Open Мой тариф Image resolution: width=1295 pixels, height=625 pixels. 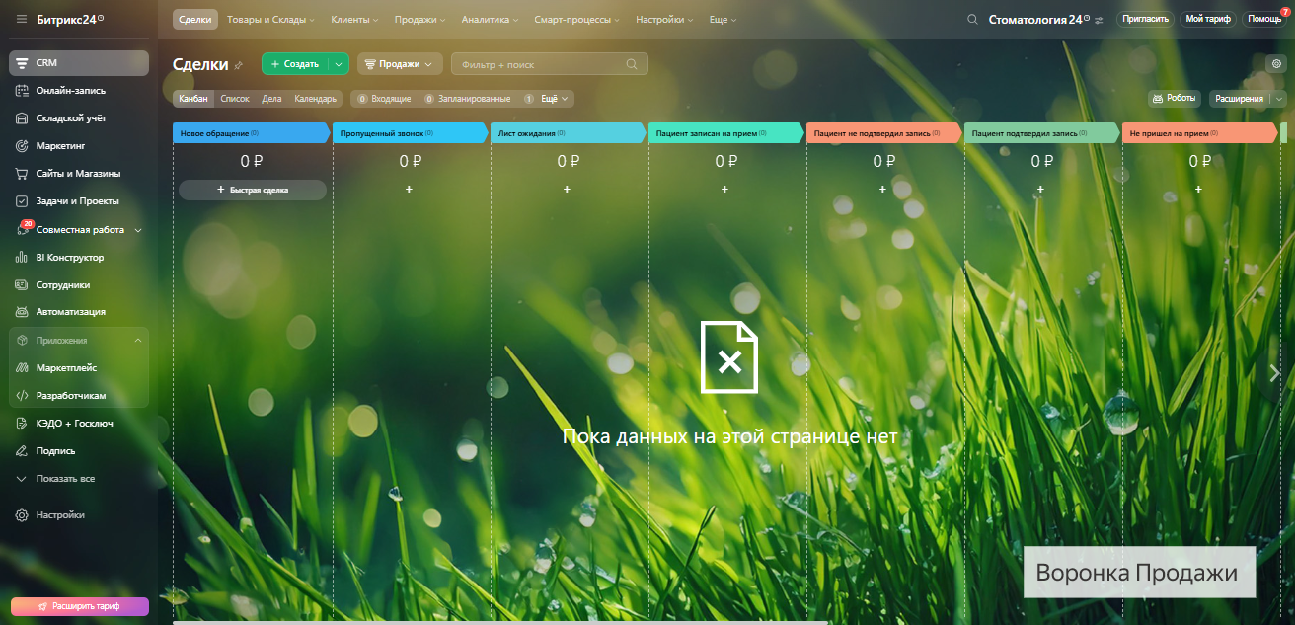click(1208, 19)
